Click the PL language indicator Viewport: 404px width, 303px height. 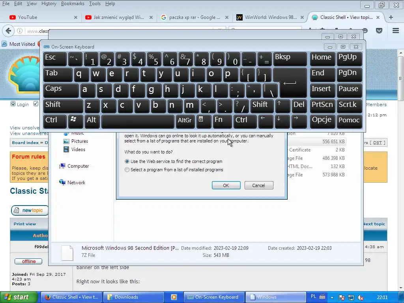point(314,297)
